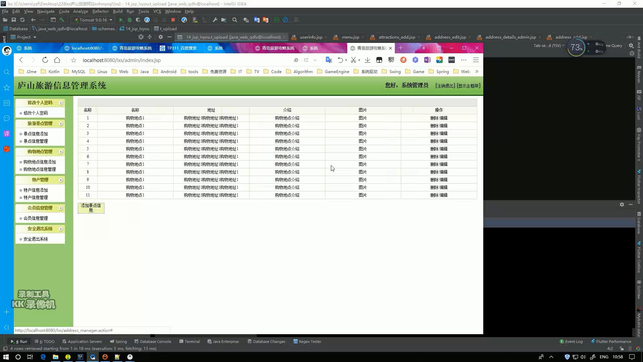The image size is (643, 362).
Task: Click 注销退出 link in header
Action: click(445, 86)
